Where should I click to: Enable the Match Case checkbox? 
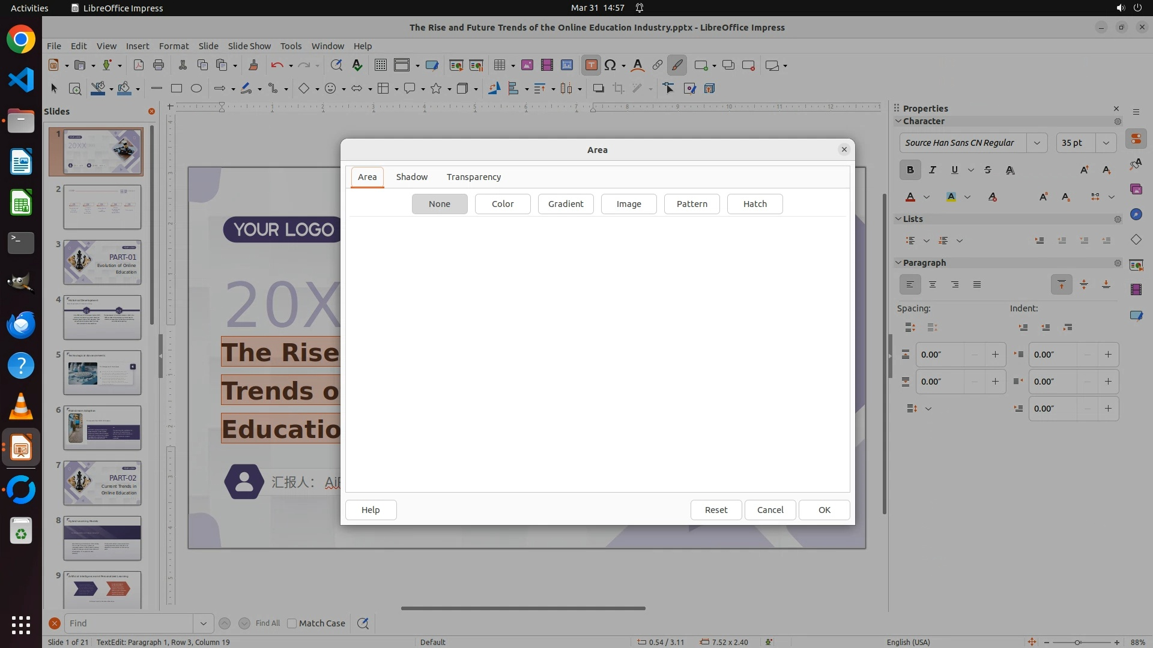[x=292, y=623]
